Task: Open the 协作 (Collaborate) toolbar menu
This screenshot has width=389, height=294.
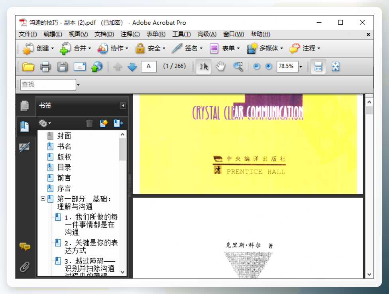Action: tap(113, 48)
